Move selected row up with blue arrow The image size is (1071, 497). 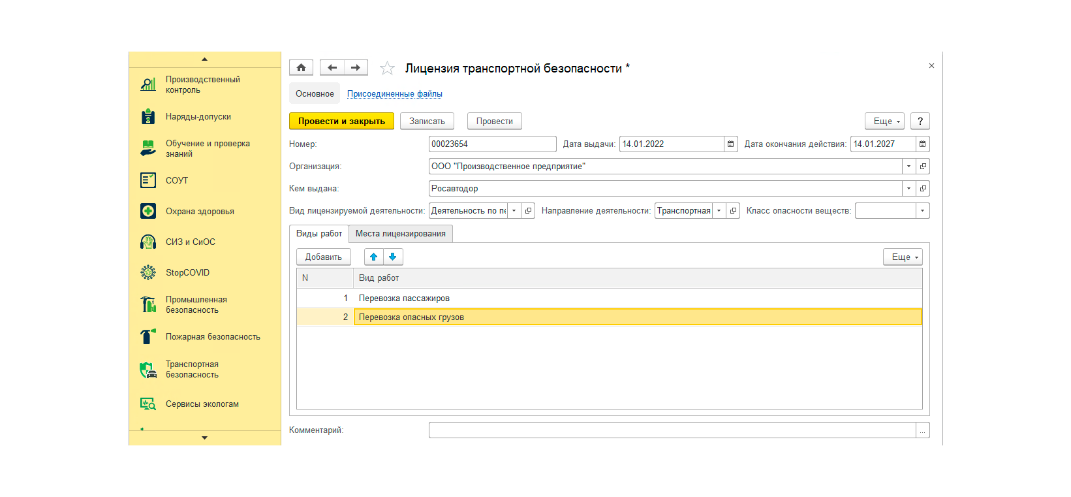point(373,257)
